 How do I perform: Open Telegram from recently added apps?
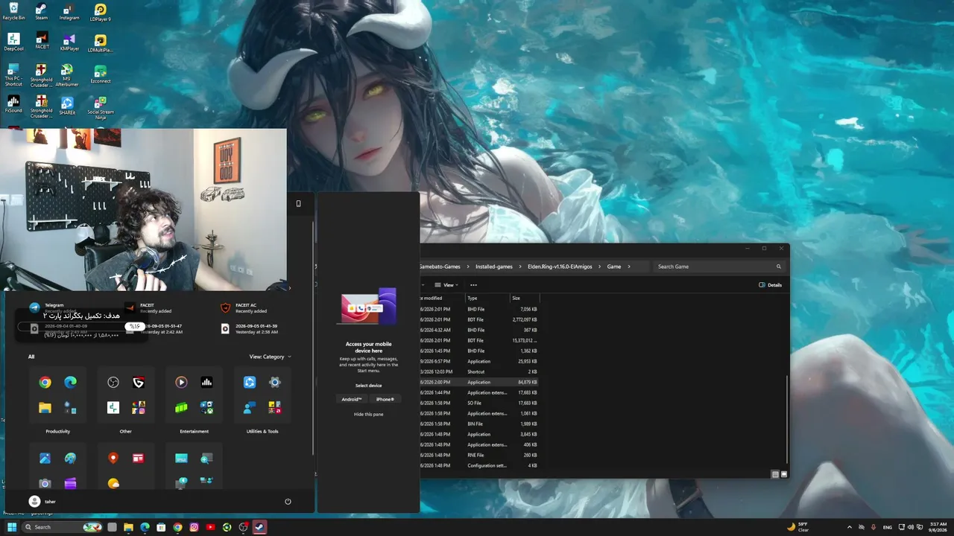(54, 308)
